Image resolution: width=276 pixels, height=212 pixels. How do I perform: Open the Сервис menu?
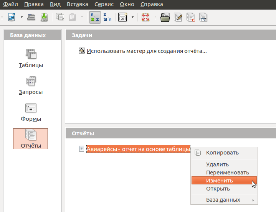tap(104, 4)
